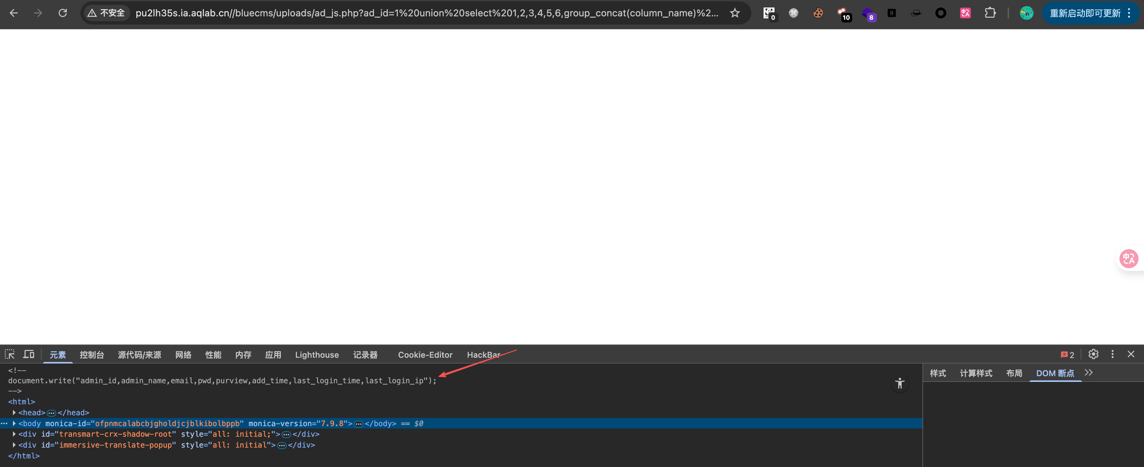Click the floating immersive translate button
Viewport: 1144px width, 467px height.
click(1128, 259)
